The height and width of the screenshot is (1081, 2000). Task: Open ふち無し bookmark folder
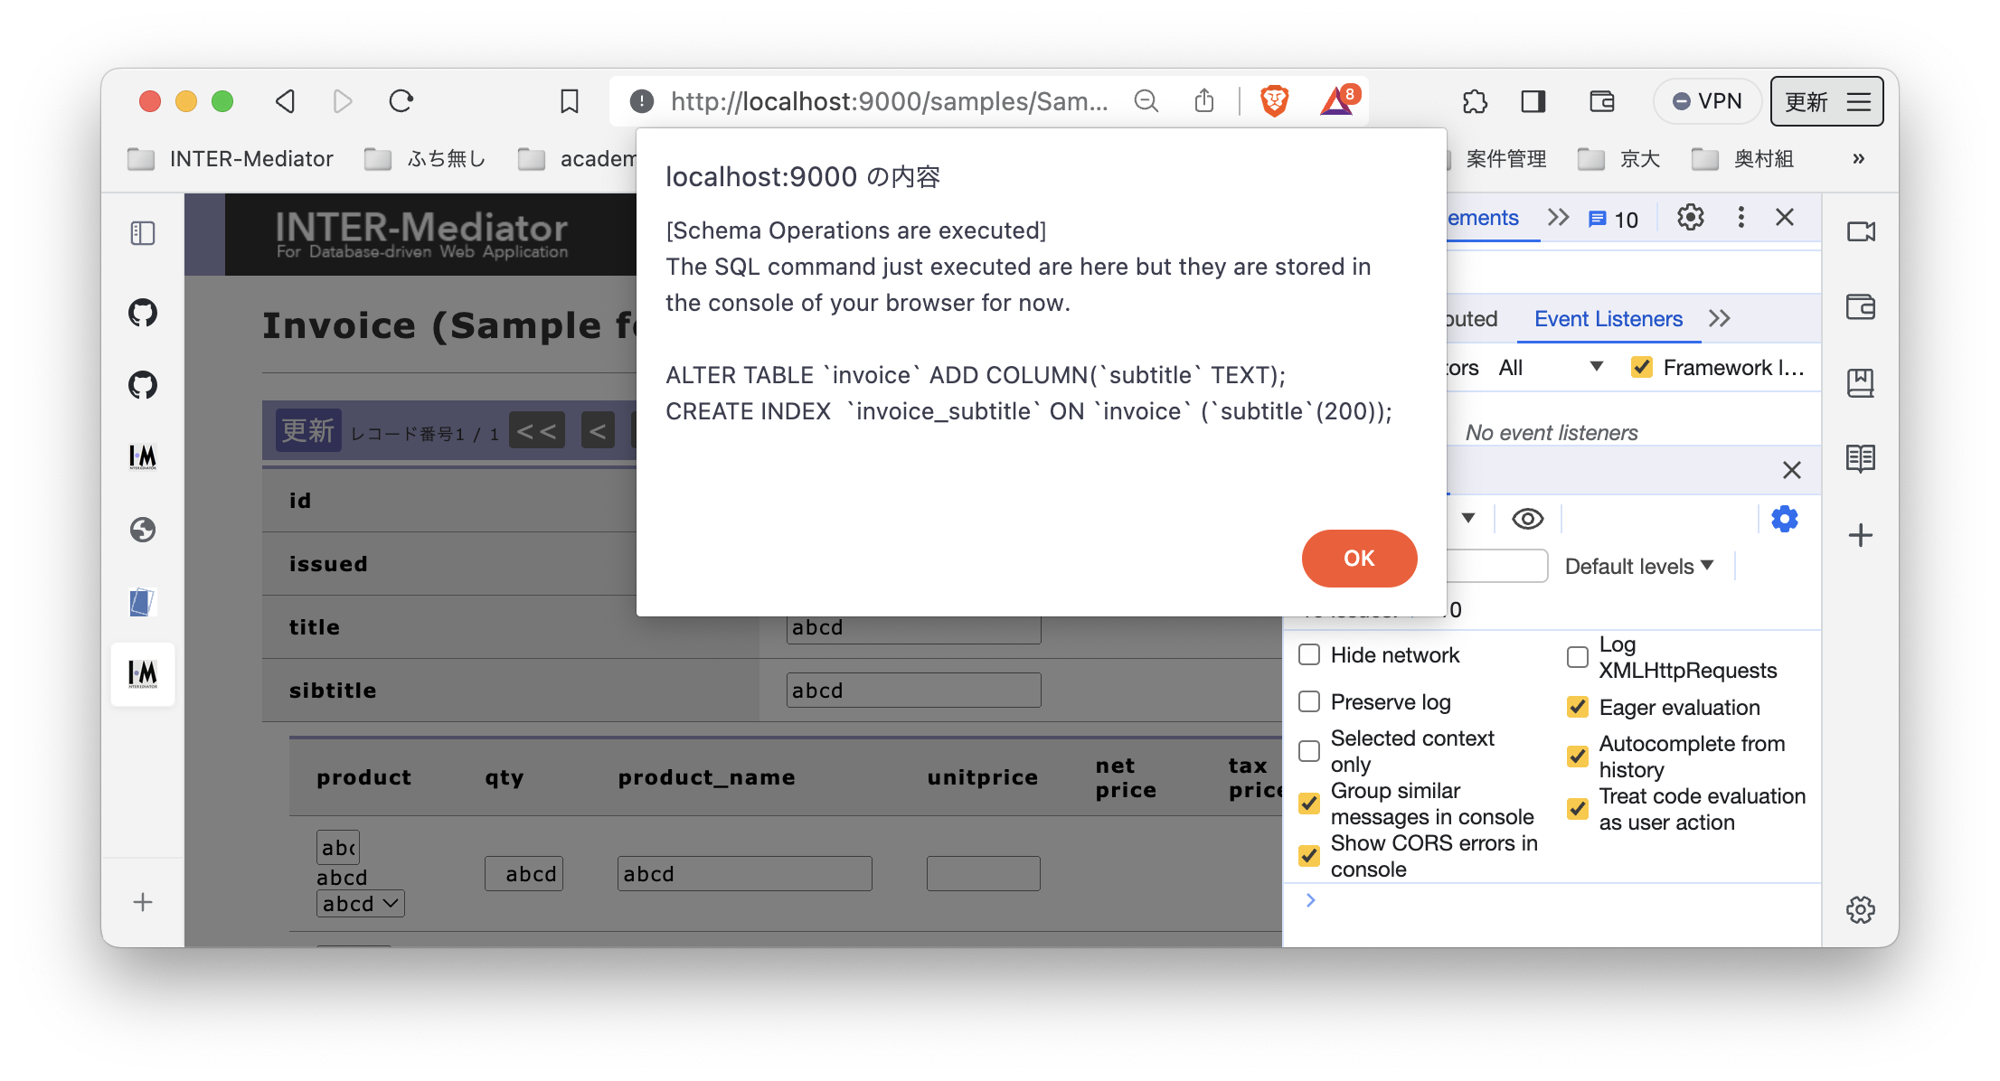(425, 159)
